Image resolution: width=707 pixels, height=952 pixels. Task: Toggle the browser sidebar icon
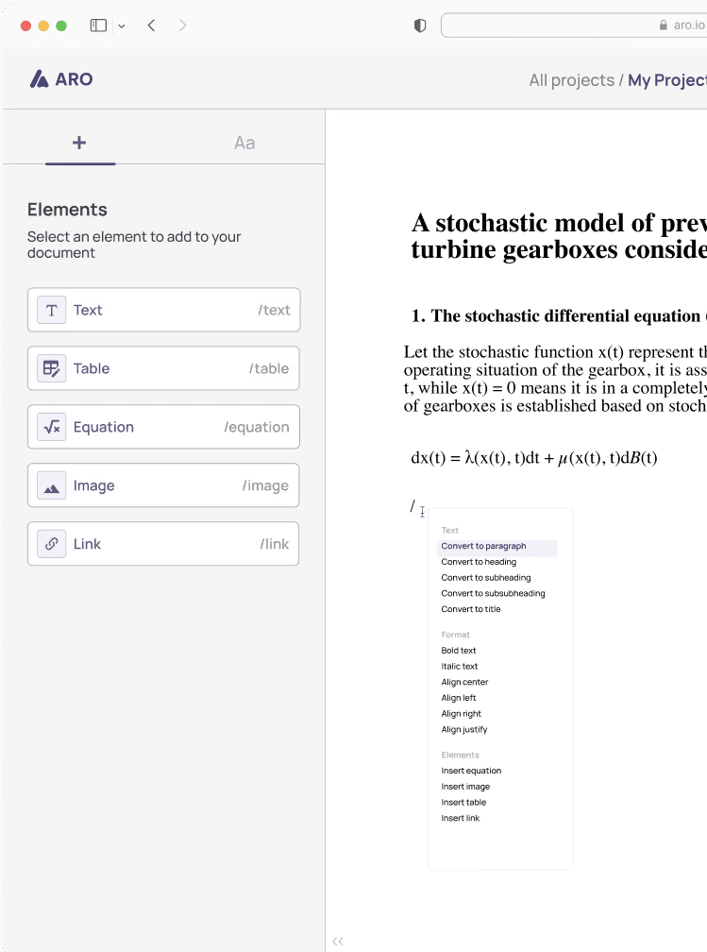tap(98, 25)
